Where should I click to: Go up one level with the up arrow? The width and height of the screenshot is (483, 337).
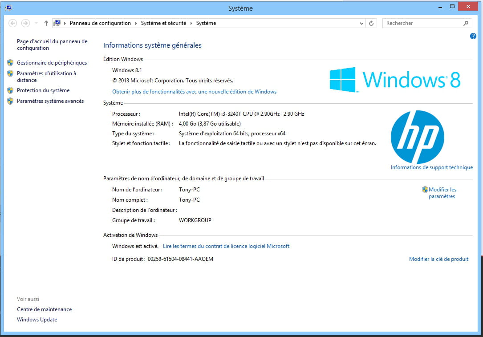[x=46, y=23]
